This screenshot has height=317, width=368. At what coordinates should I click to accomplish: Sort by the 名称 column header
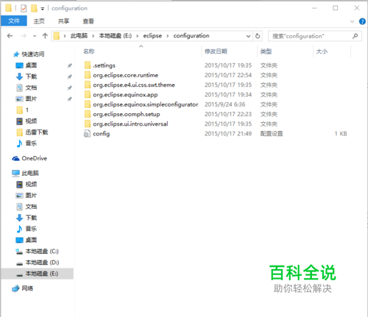[x=88, y=51]
